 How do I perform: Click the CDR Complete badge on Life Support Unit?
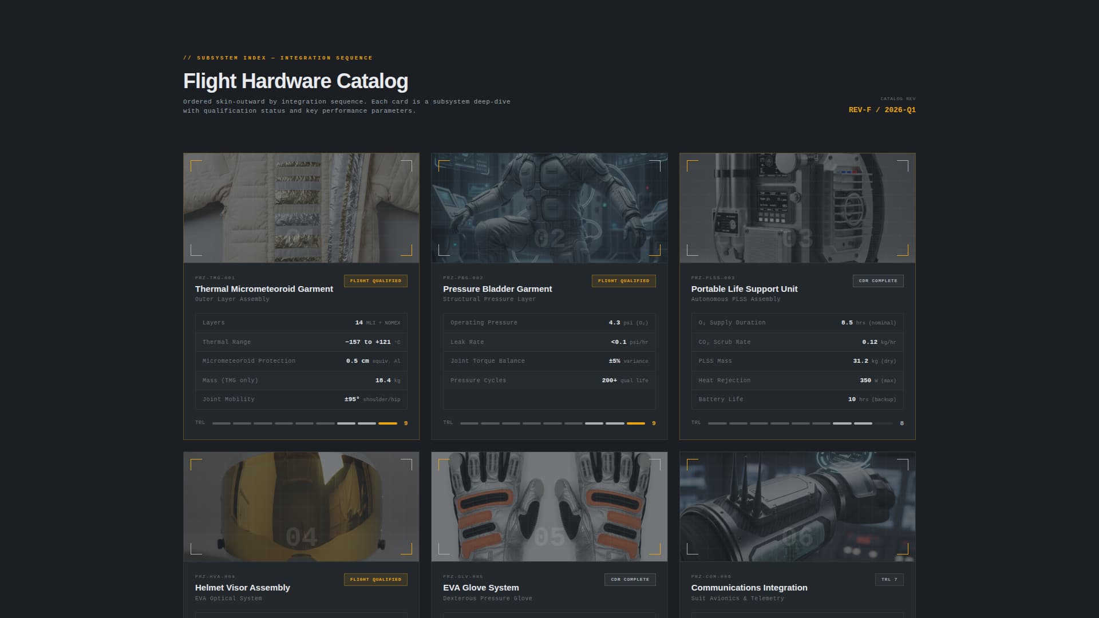[877, 281]
